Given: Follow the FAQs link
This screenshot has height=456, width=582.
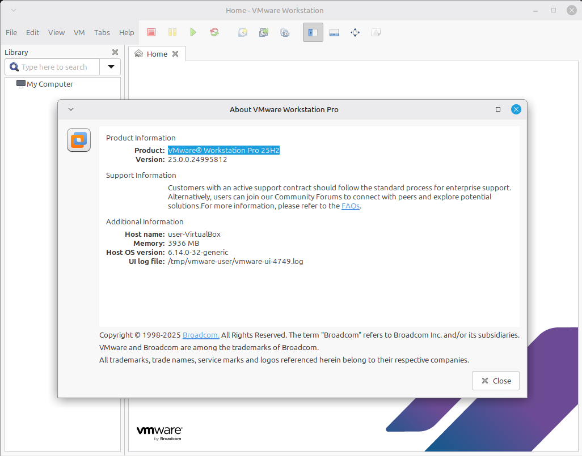Looking at the screenshot, I should coord(350,206).
